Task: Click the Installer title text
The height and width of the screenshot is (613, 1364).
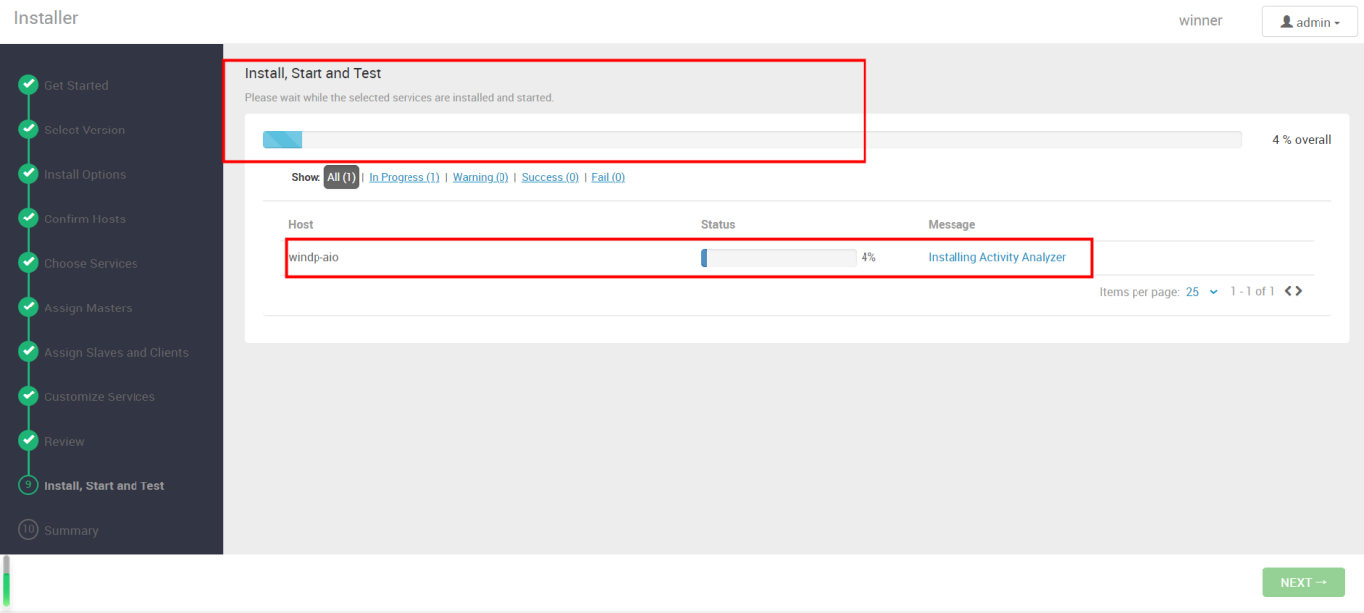Action: coord(45,18)
